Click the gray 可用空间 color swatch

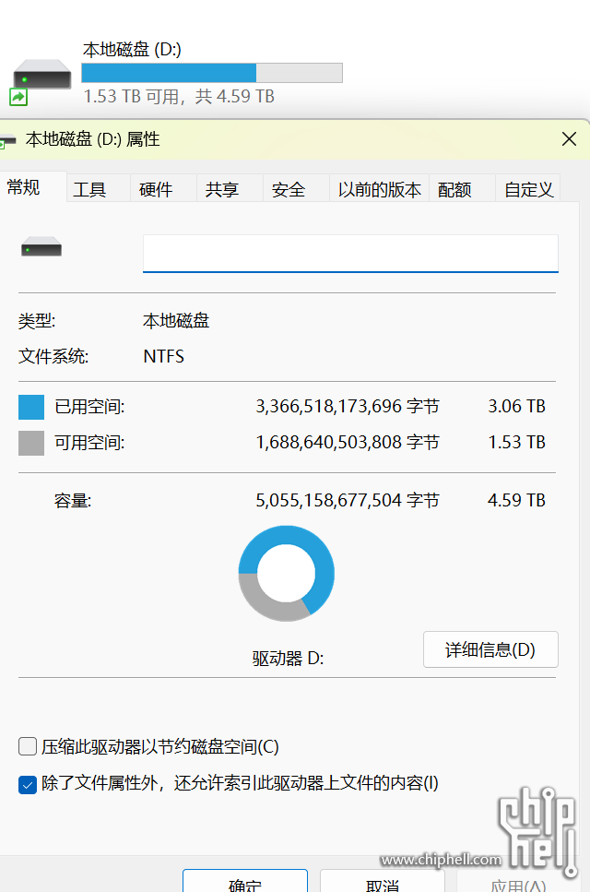coord(31,443)
